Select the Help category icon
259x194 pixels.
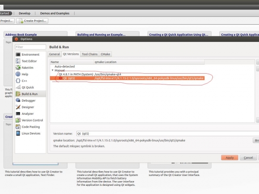point(18,74)
